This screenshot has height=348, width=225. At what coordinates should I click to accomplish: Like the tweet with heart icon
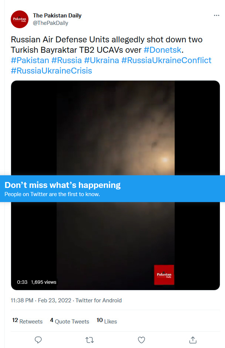(x=141, y=340)
